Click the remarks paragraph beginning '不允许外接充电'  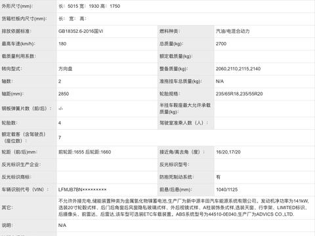pyautogui.click(x=184, y=208)
